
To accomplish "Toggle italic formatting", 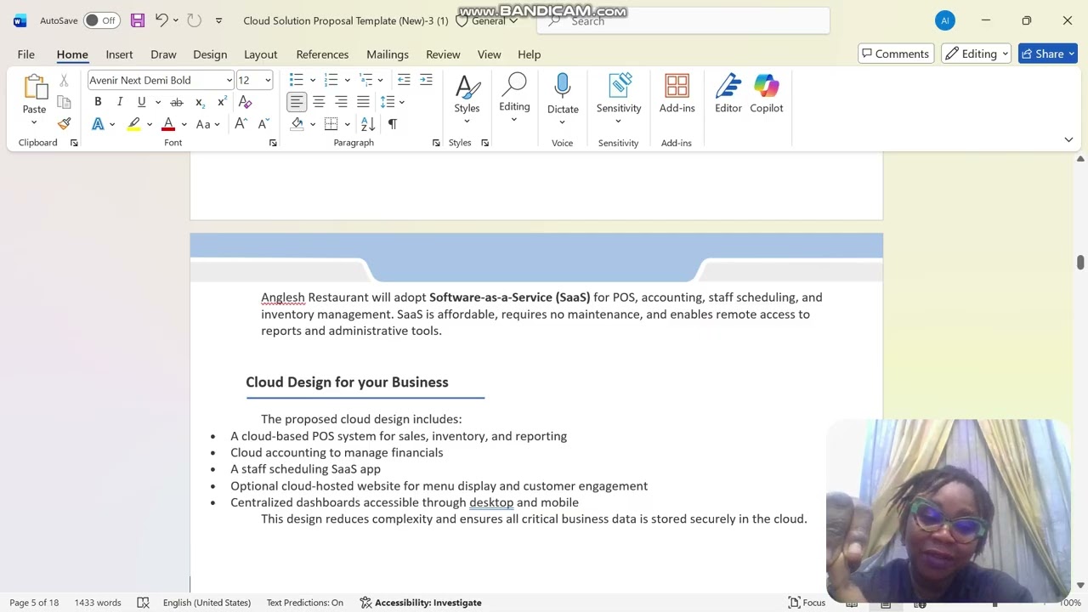I will coord(120,102).
